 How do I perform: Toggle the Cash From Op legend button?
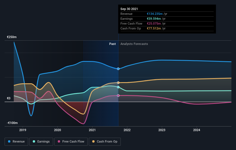click(105, 142)
